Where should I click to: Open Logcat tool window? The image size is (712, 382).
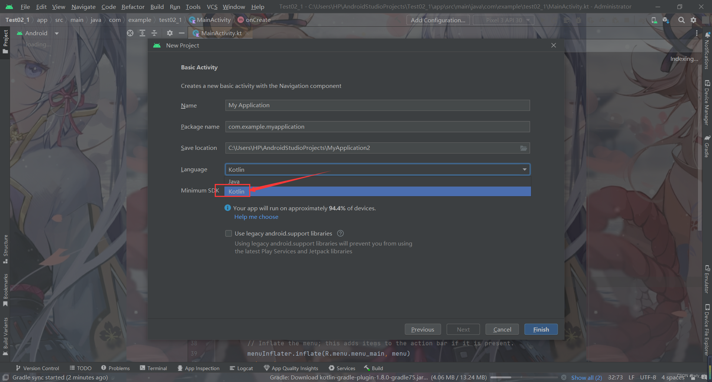241,368
